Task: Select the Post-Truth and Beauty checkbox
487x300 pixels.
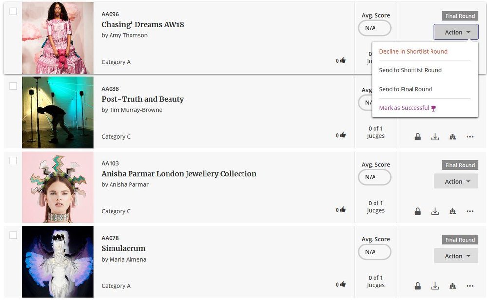Action: [13, 86]
